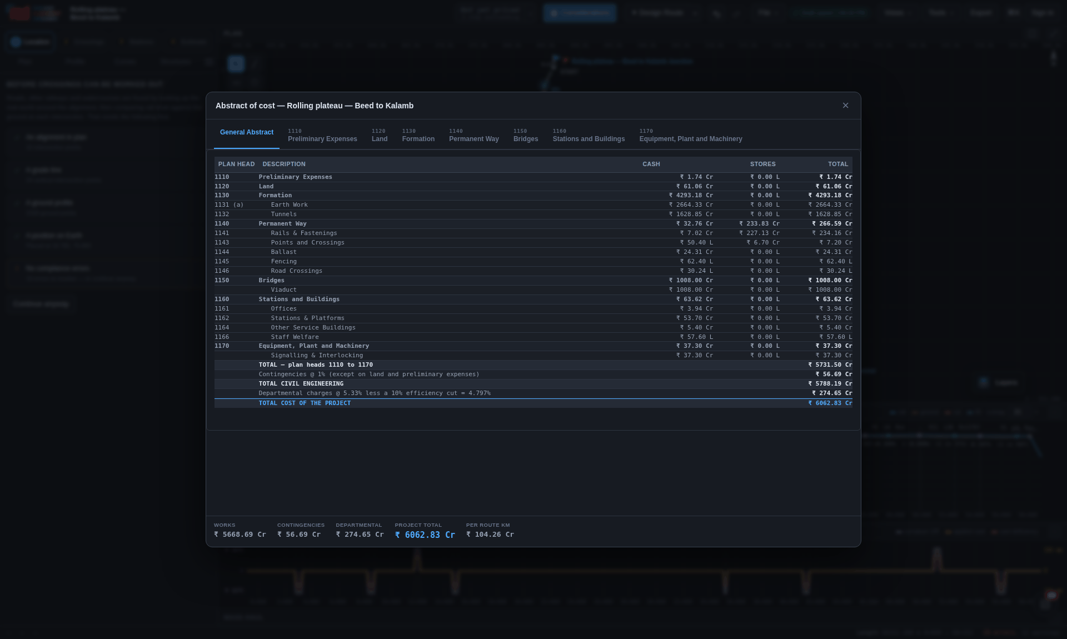The width and height of the screenshot is (1067, 639).
Task: Click the TOTAL column header
Action: click(838, 164)
